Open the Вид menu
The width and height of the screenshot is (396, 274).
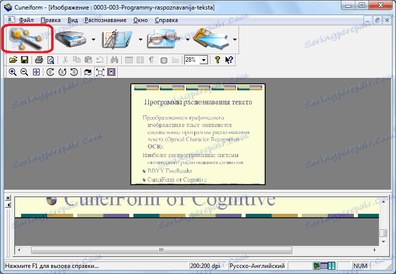[73, 20]
